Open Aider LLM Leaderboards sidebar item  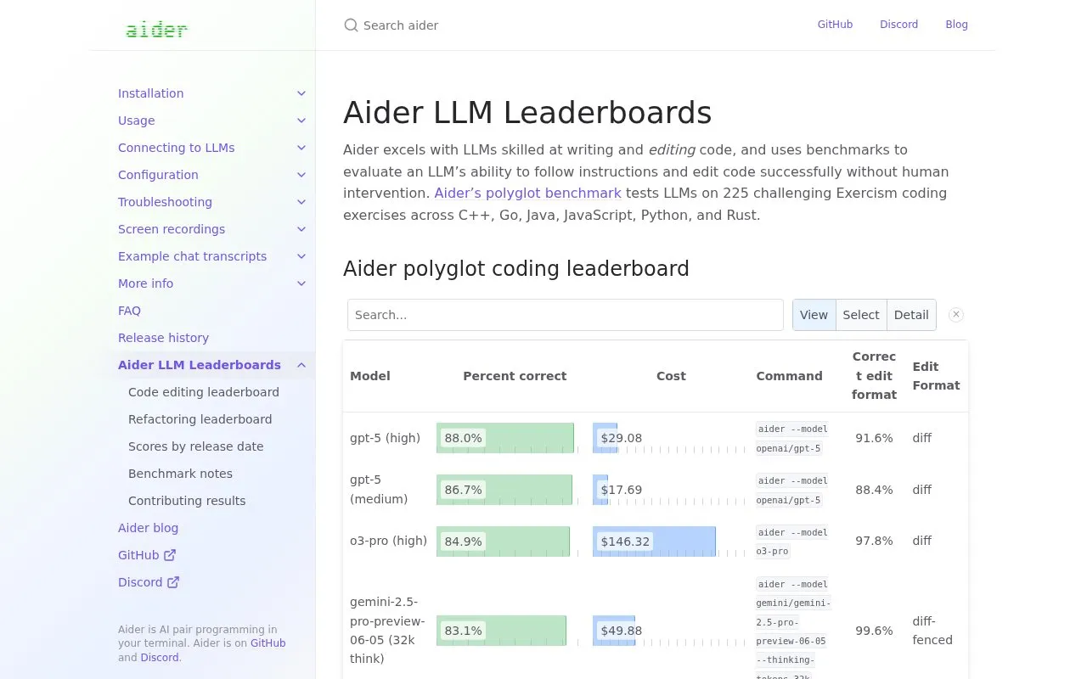(200, 365)
